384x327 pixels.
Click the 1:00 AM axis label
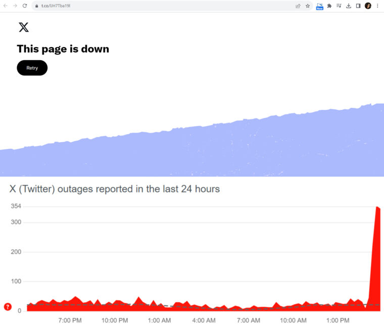(x=160, y=320)
